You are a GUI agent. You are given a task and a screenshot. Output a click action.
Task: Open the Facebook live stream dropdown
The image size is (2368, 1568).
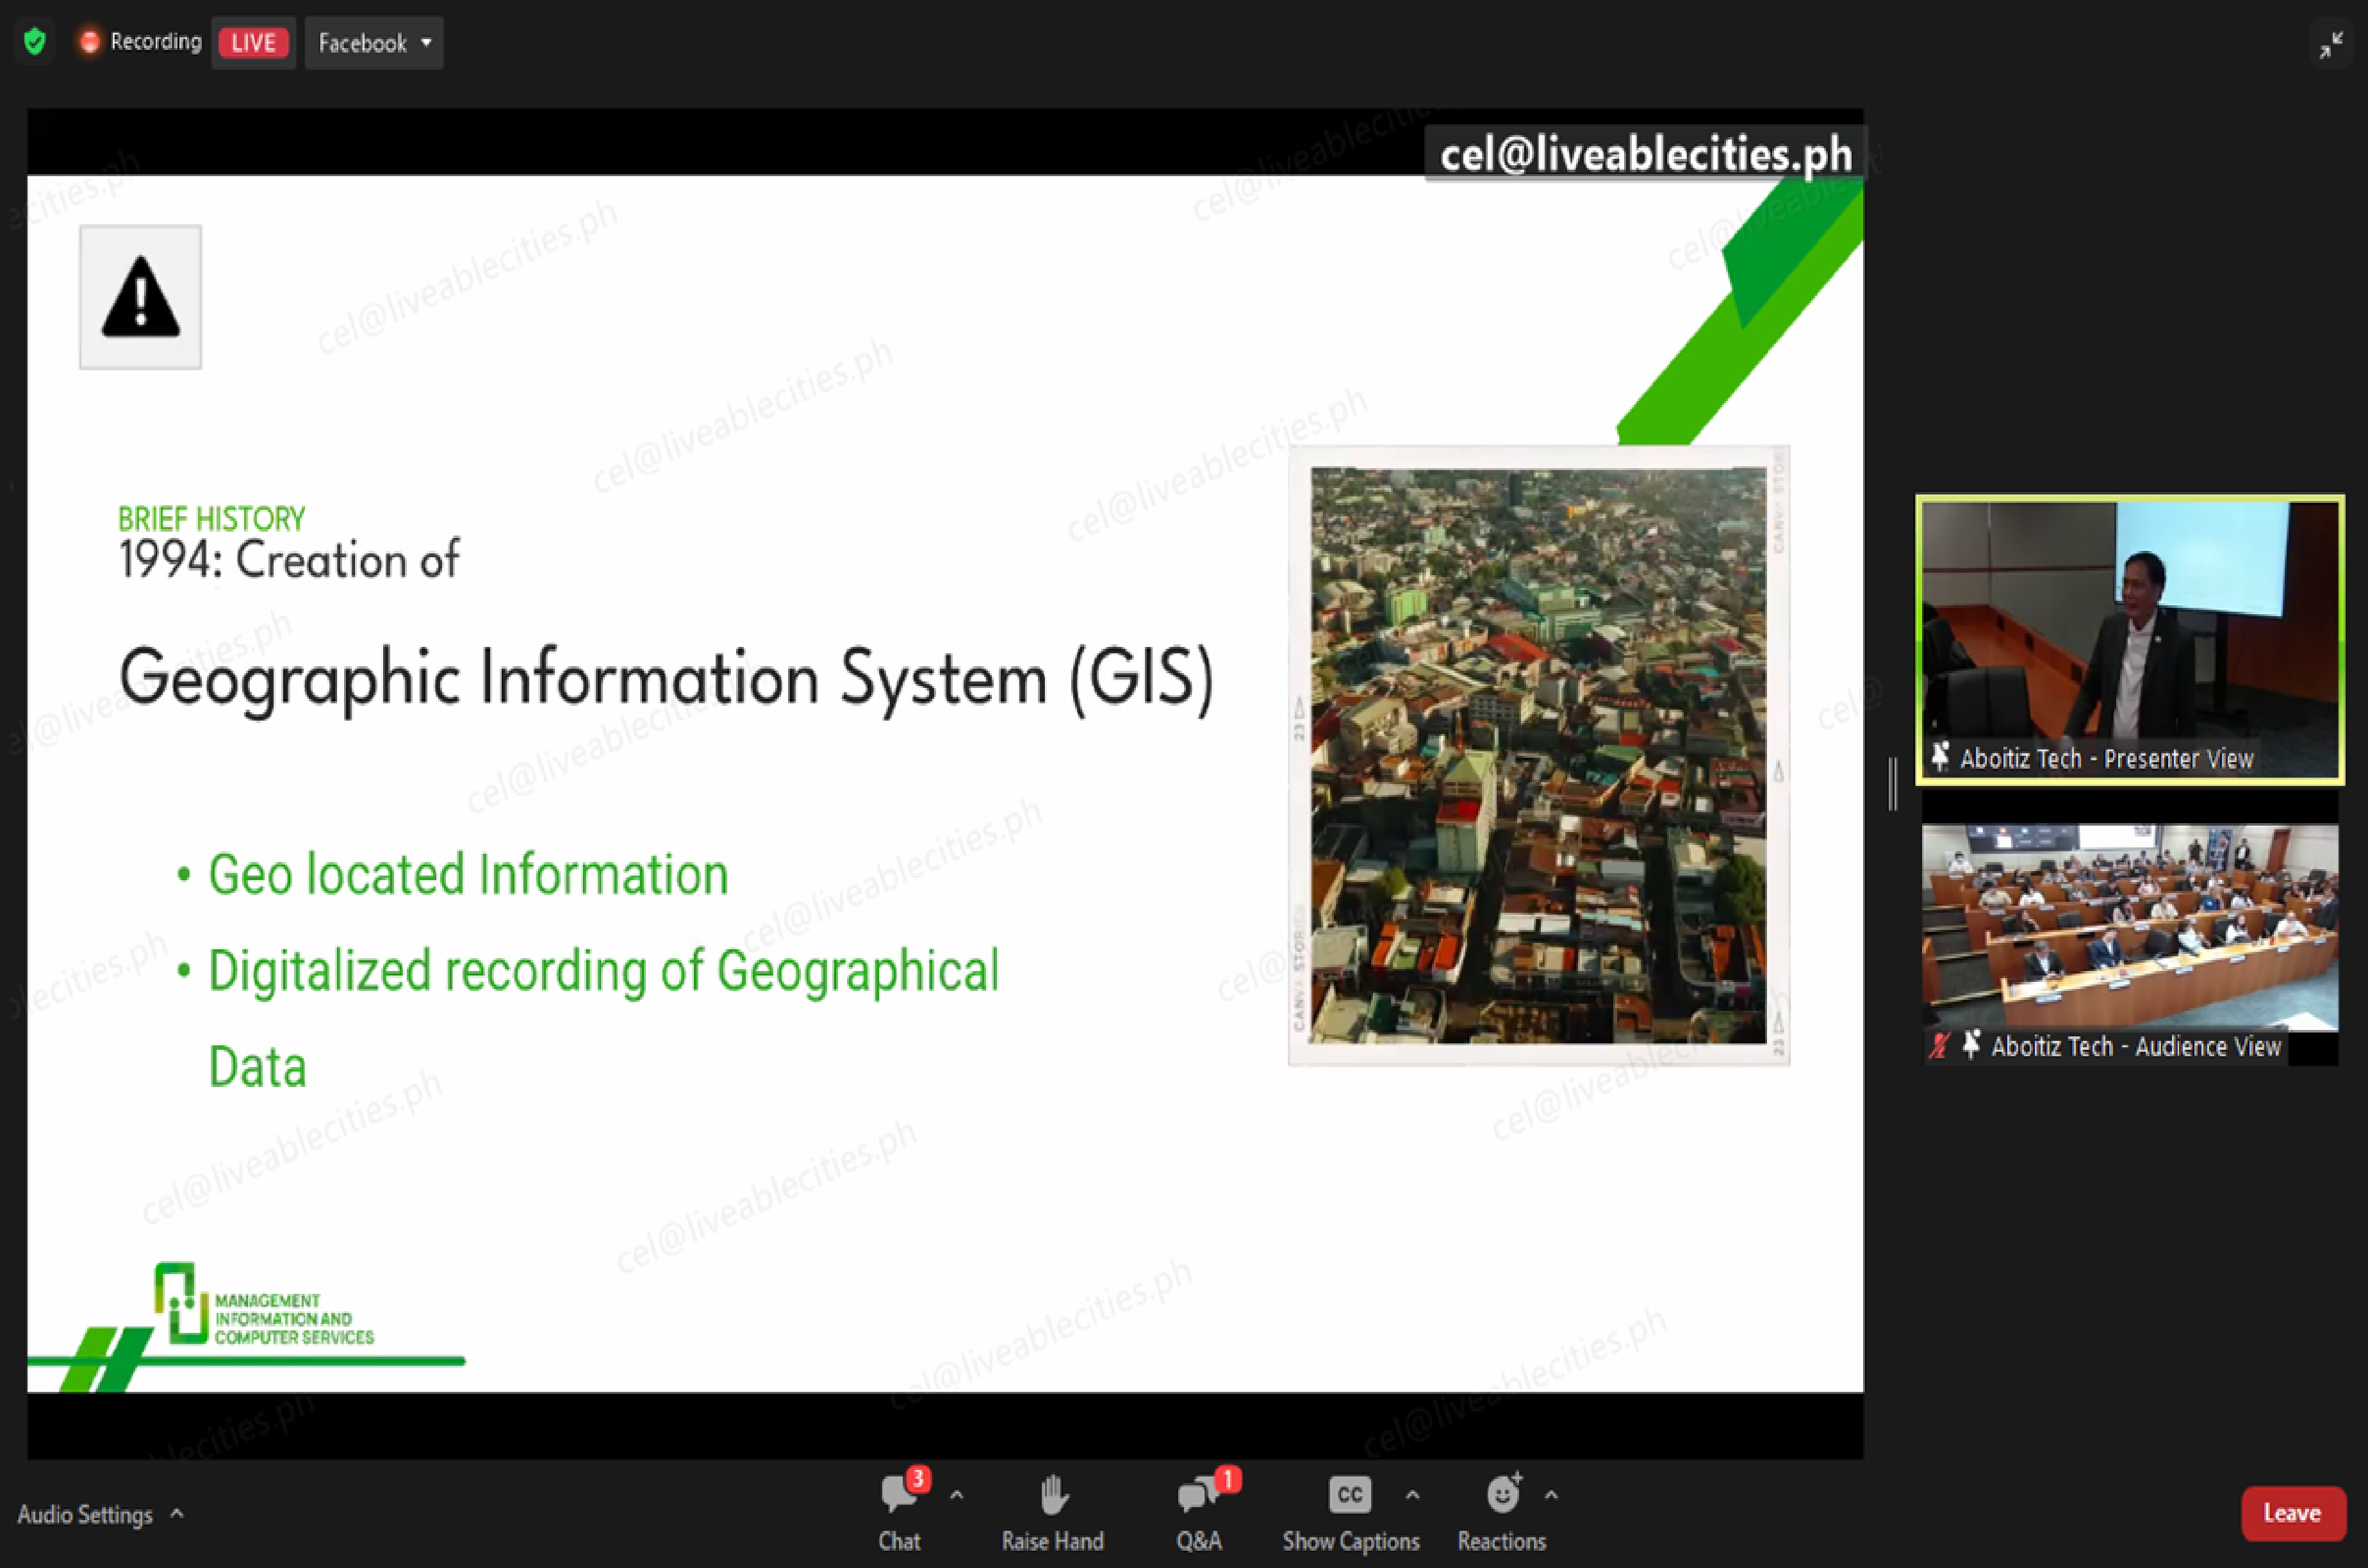pos(374,43)
